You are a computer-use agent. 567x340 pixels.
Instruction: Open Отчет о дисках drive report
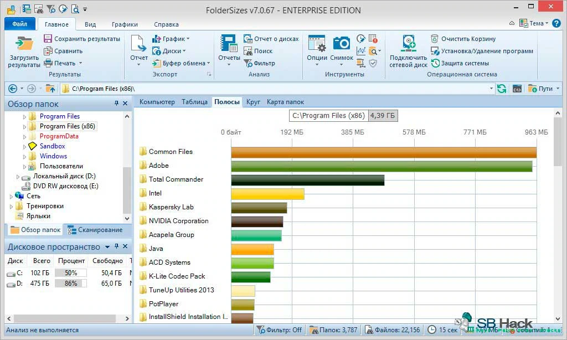tap(271, 39)
